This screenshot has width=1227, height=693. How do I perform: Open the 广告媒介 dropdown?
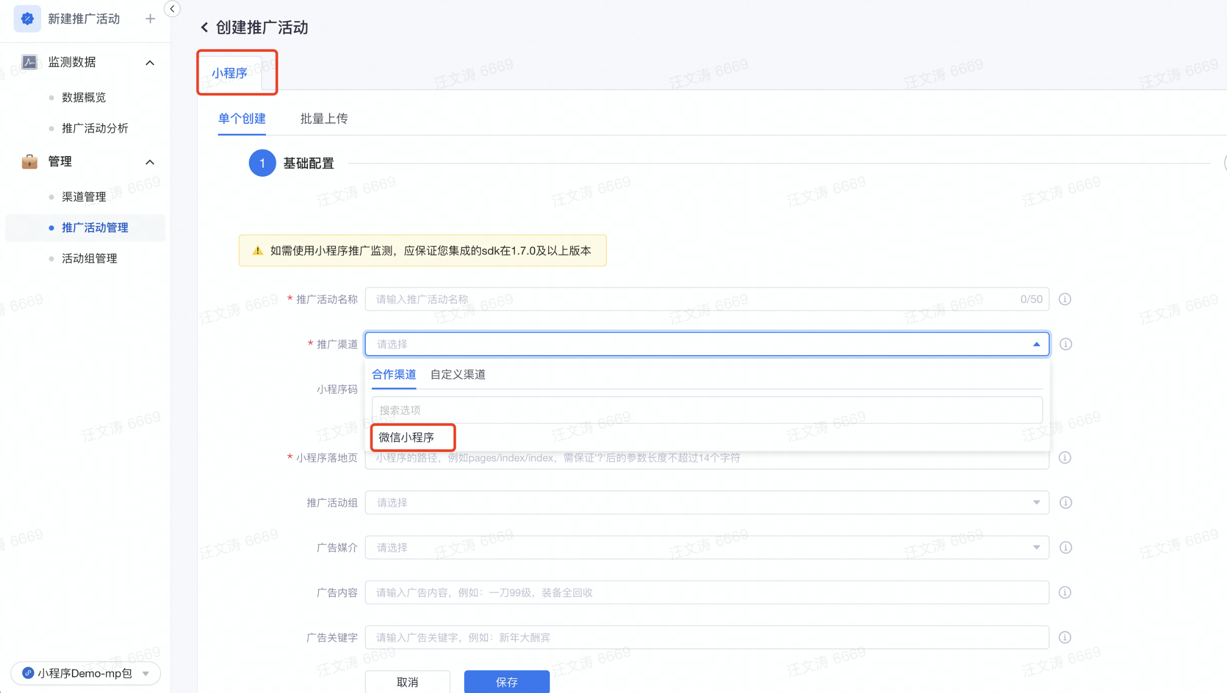(707, 548)
